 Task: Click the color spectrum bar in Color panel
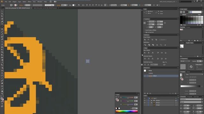tap(127, 111)
